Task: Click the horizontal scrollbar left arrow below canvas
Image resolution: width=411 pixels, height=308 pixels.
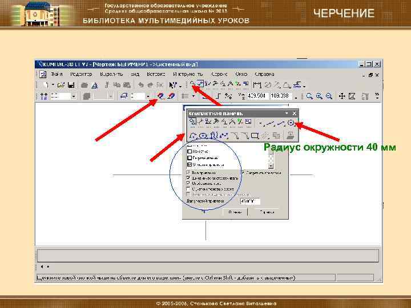Action: pyautogui.click(x=42, y=266)
